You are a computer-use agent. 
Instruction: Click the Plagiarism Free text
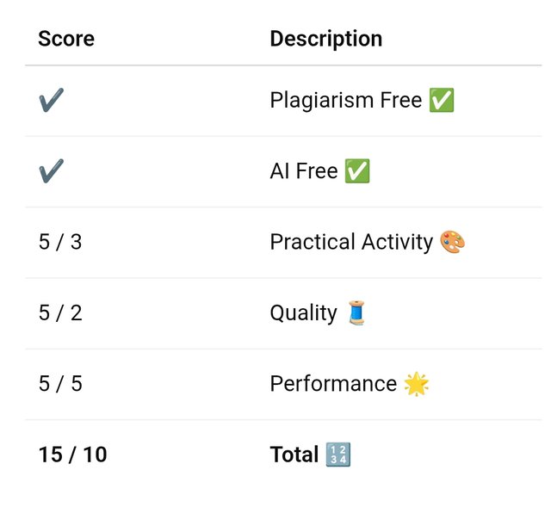[346, 101]
